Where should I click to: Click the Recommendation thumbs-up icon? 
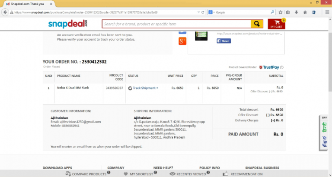pyautogui.click(x=225, y=174)
